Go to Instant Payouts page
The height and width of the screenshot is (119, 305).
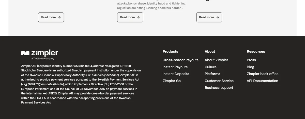175,67
